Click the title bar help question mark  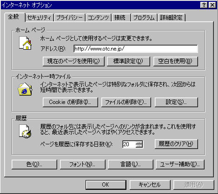tap(204, 5)
